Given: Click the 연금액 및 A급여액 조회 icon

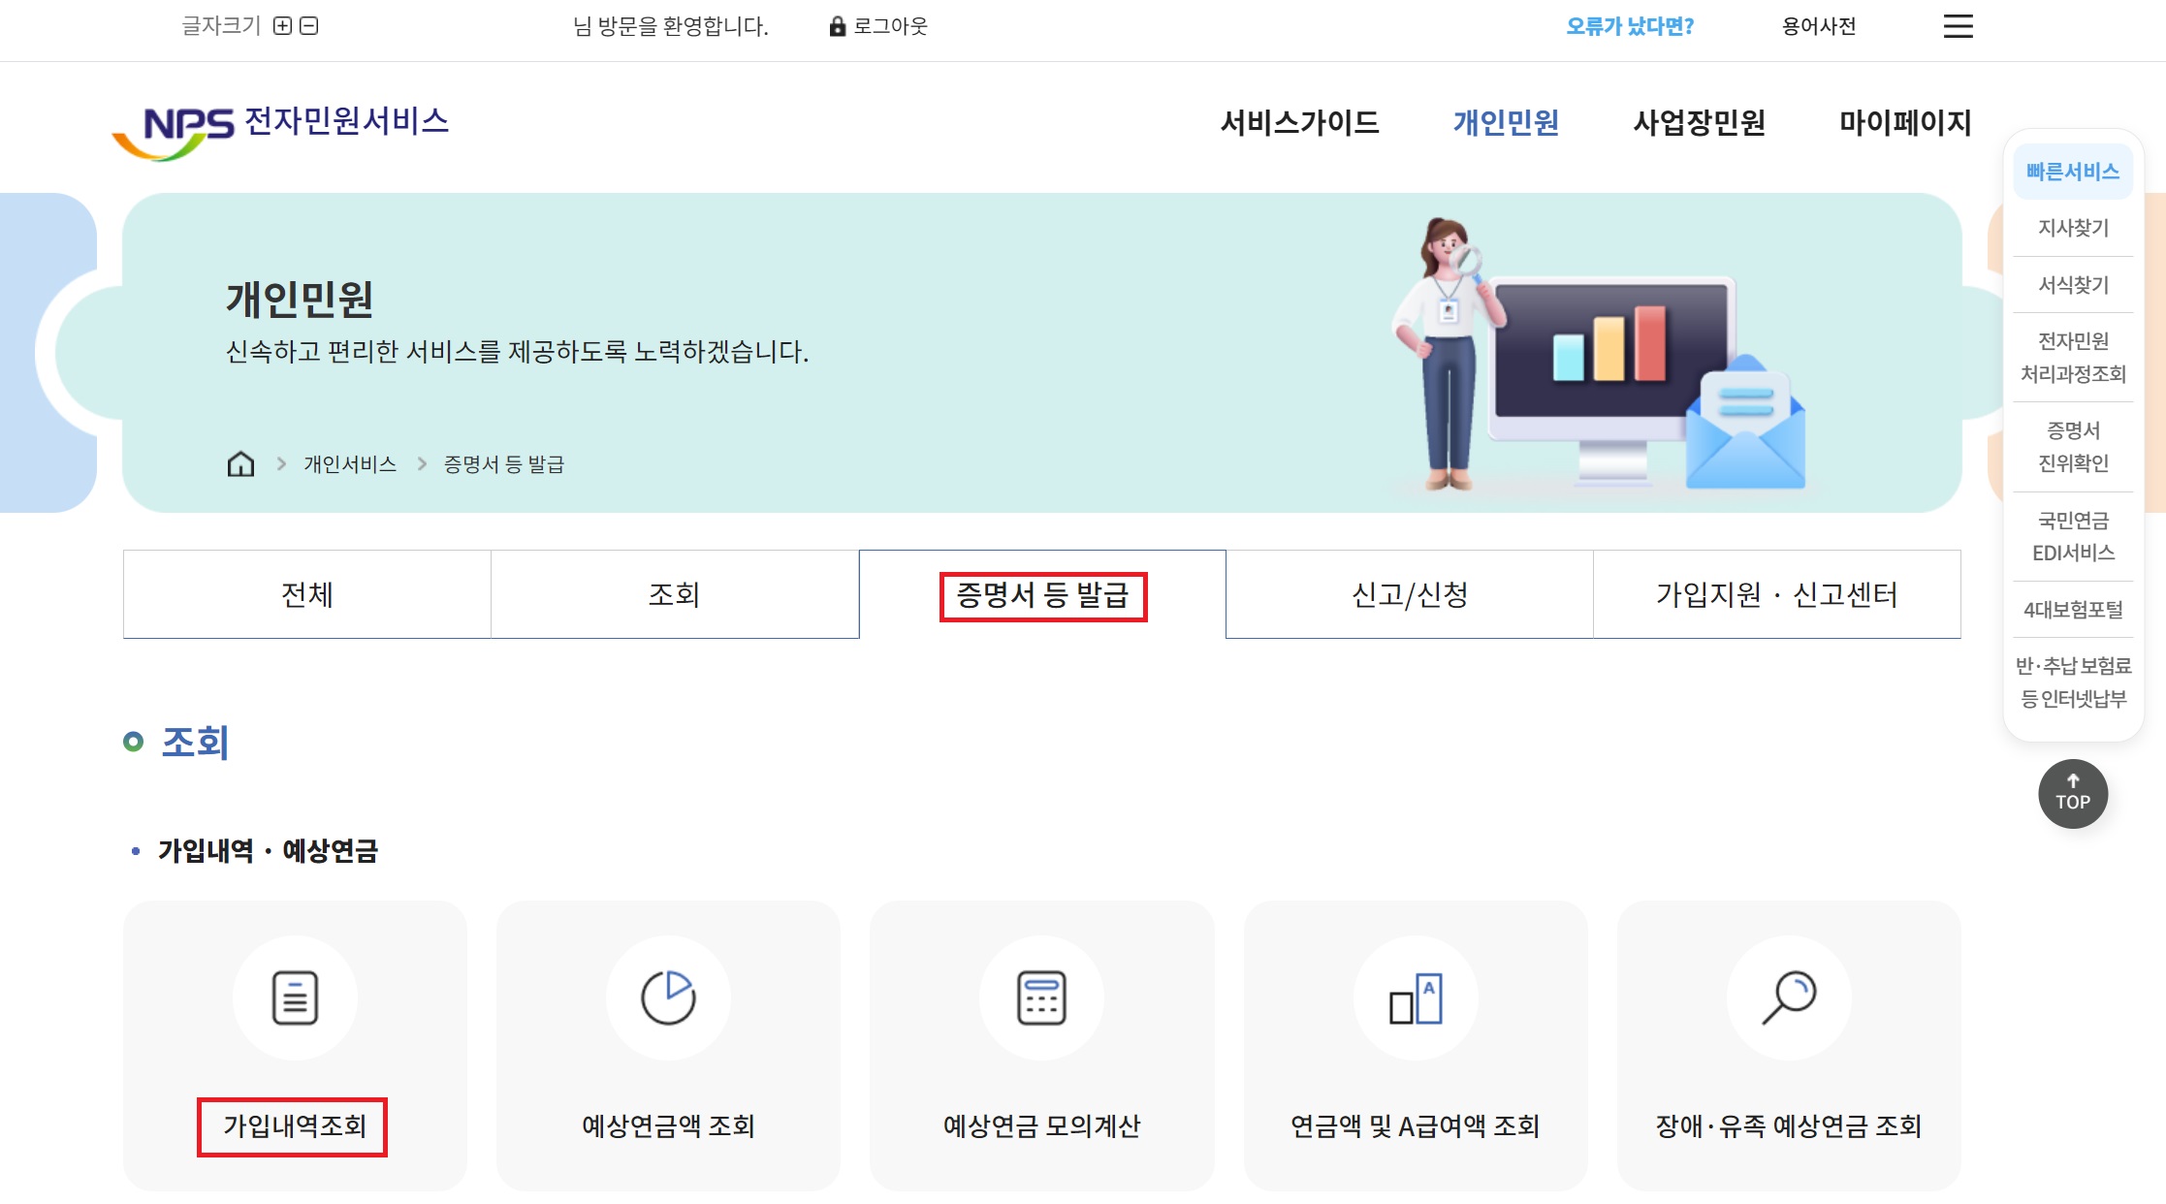Looking at the screenshot, I should pyautogui.click(x=1416, y=997).
